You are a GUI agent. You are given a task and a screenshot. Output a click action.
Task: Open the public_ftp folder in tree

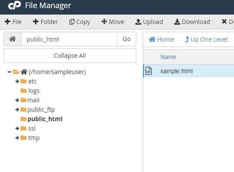click(x=41, y=110)
